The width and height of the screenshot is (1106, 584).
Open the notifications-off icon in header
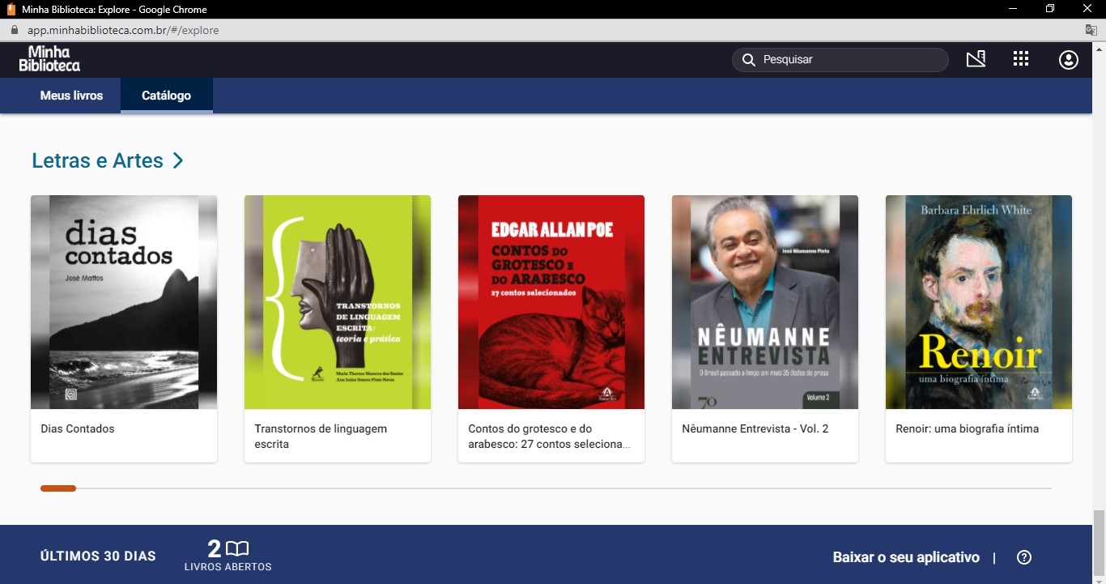point(976,59)
